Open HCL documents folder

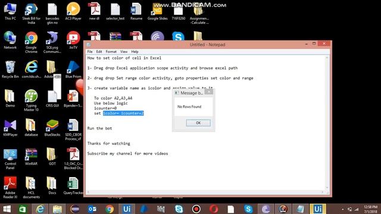point(31,188)
